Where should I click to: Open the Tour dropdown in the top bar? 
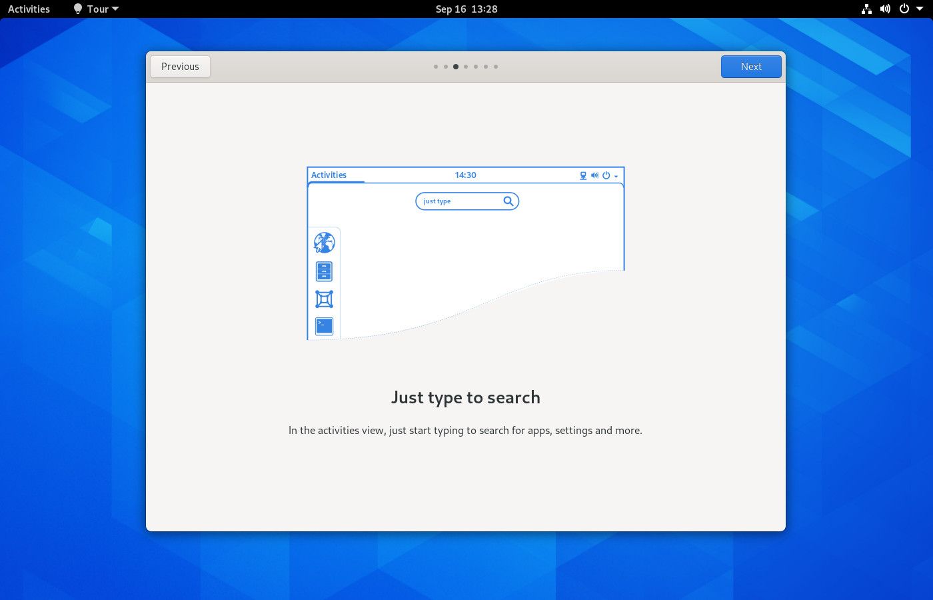point(96,9)
